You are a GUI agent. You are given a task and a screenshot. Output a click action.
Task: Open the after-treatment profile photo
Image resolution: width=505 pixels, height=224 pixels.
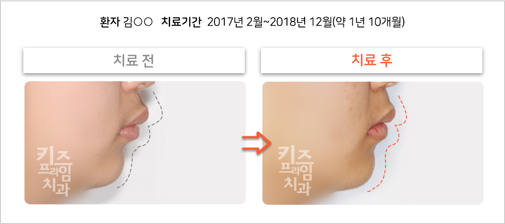[373, 143]
